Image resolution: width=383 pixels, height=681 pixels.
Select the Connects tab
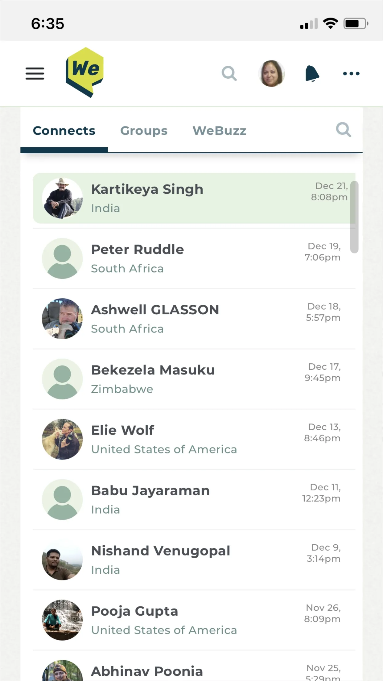pos(64,131)
